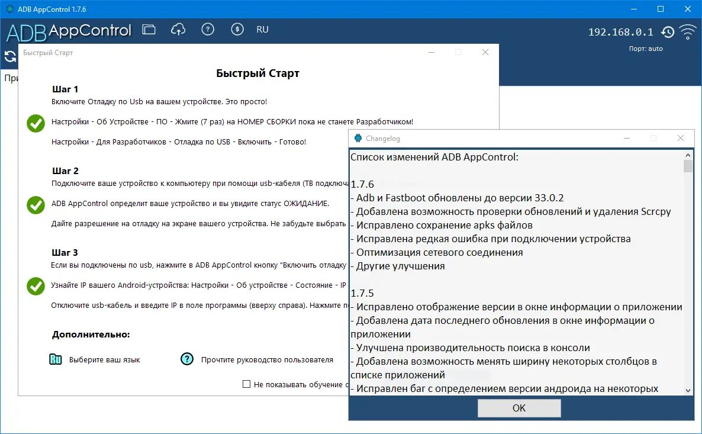
Task: Click green checkmark beside Шаг 2
Action: (36, 205)
